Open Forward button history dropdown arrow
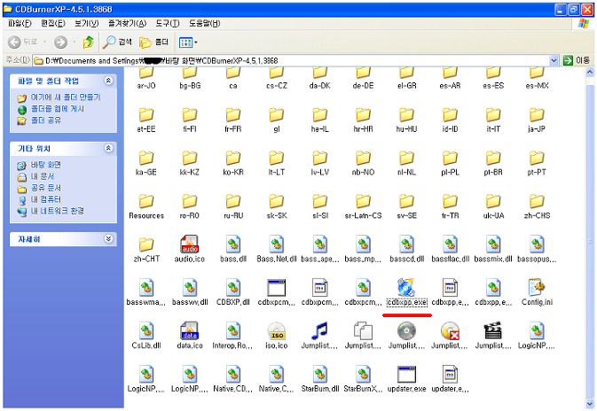597x411 pixels. click(x=75, y=42)
